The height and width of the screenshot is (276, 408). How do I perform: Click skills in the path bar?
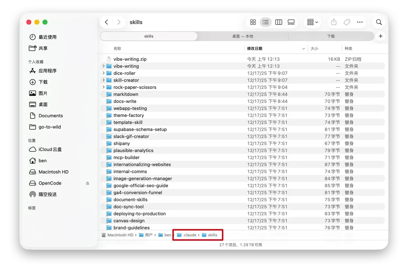pos(209,235)
